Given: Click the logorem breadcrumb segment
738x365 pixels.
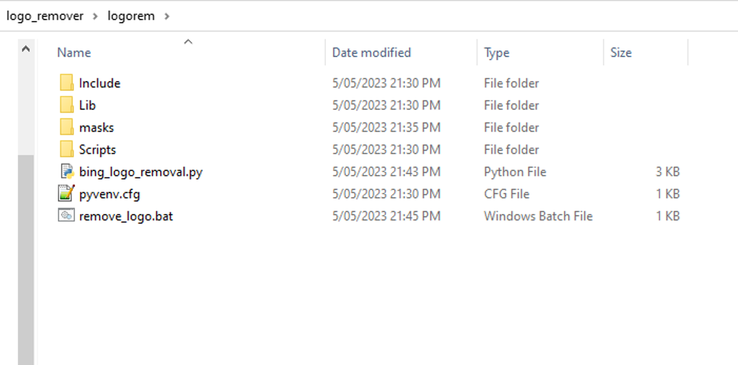Looking at the screenshot, I should click(x=131, y=16).
